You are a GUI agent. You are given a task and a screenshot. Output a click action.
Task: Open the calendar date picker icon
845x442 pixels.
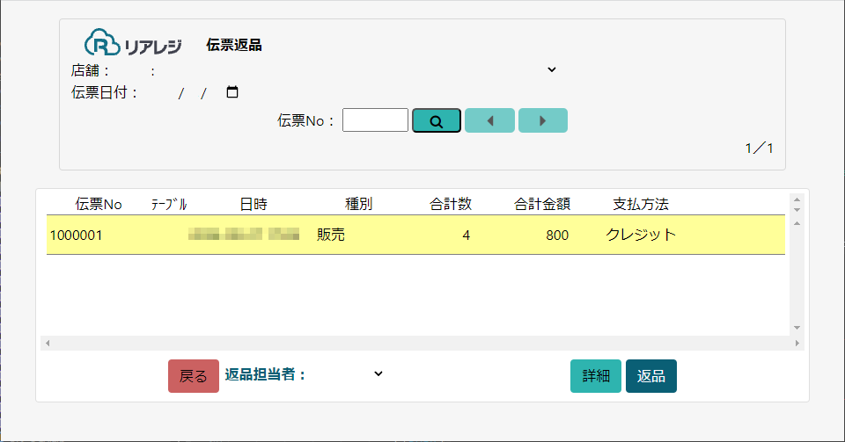[232, 92]
